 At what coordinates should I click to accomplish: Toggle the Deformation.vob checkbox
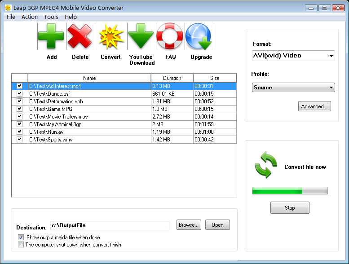pyautogui.click(x=20, y=101)
